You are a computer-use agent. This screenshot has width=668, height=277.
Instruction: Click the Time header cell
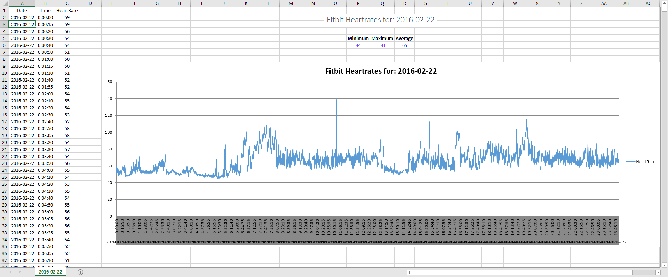pos(45,10)
